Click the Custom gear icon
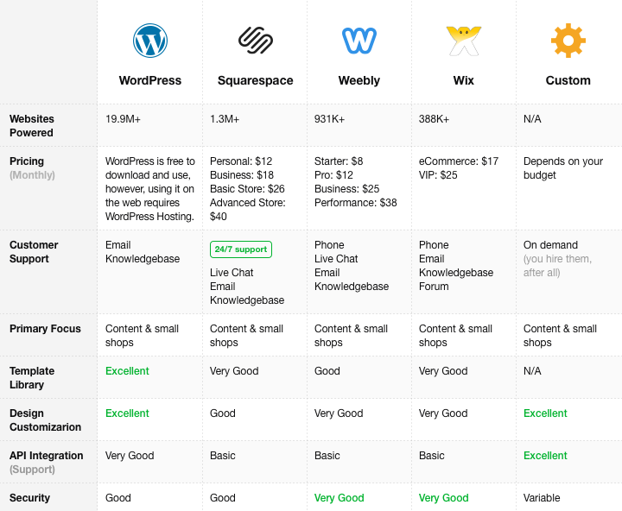 click(568, 41)
